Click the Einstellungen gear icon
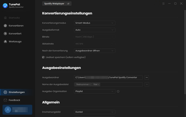Image resolution: width=186 pixels, height=117 pixels. (5, 92)
